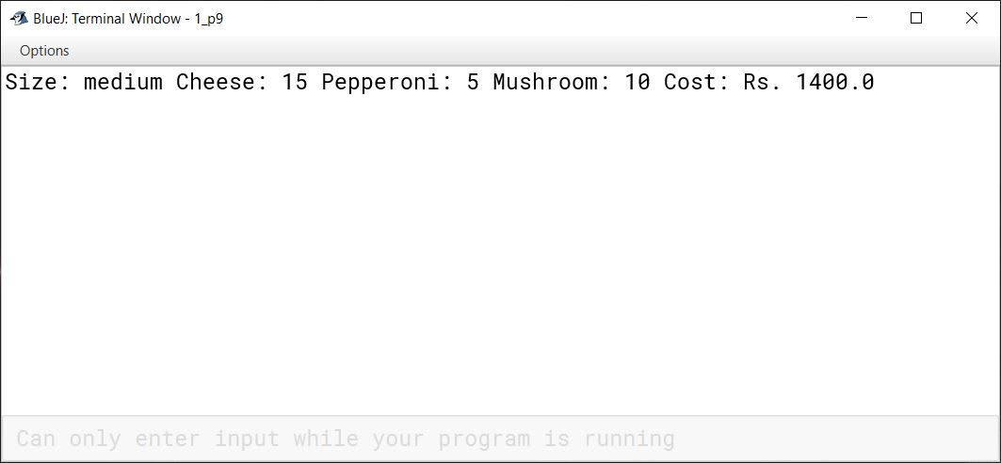The height and width of the screenshot is (463, 1001).
Task: Click the "Cost:" label in the output
Action: coord(697,82)
